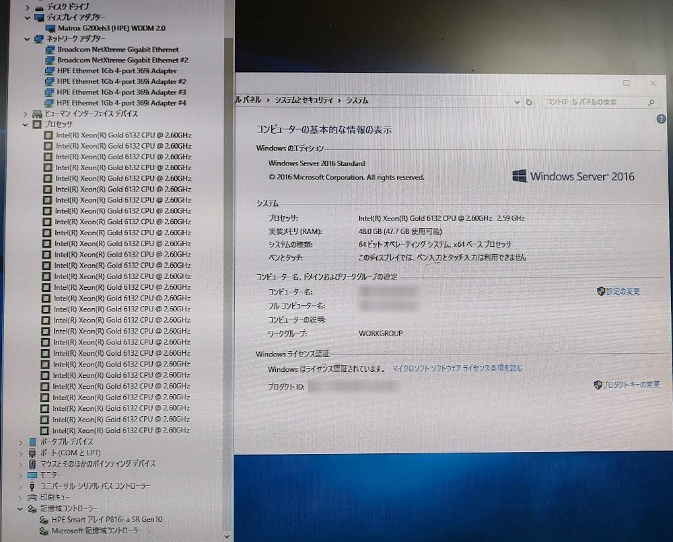The width and height of the screenshot is (673, 542).
Task: Click the Portable Devices (ポータブル デバイス) icon
Action: pyautogui.click(x=32, y=442)
